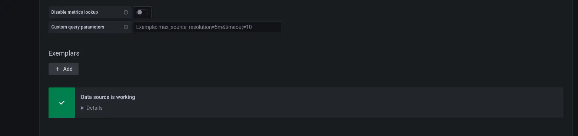The height and width of the screenshot is (136, 578).
Task: Add a new exemplar with Add button
Action: [63, 69]
